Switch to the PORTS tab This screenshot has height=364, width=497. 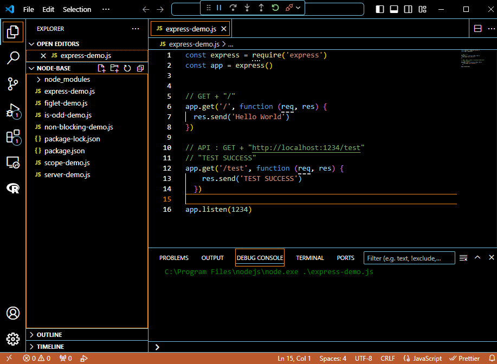pyautogui.click(x=345, y=258)
